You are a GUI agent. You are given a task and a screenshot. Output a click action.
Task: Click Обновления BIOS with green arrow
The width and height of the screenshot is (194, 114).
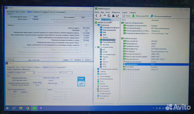point(141,16)
